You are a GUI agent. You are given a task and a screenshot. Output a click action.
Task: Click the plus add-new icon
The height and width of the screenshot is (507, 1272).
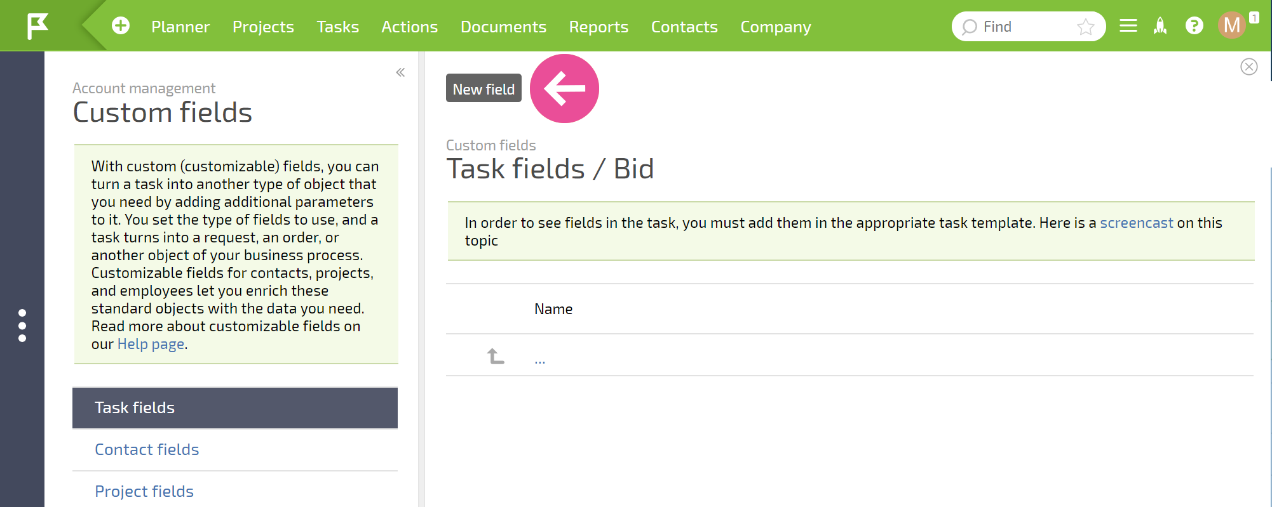[x=121, y=26]
